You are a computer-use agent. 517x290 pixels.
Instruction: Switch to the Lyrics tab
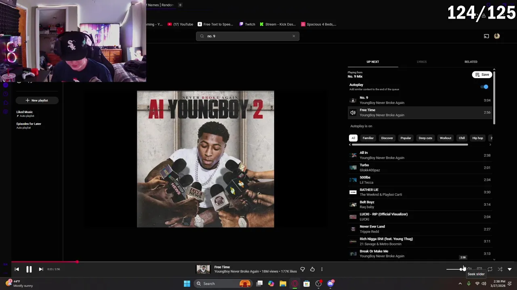point(422,62)
